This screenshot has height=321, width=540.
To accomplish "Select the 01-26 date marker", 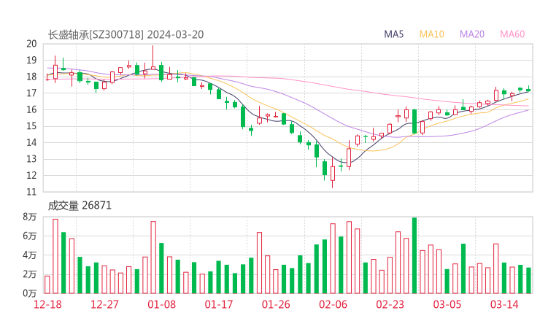I will pyautogui.click(x=276, y=305).
